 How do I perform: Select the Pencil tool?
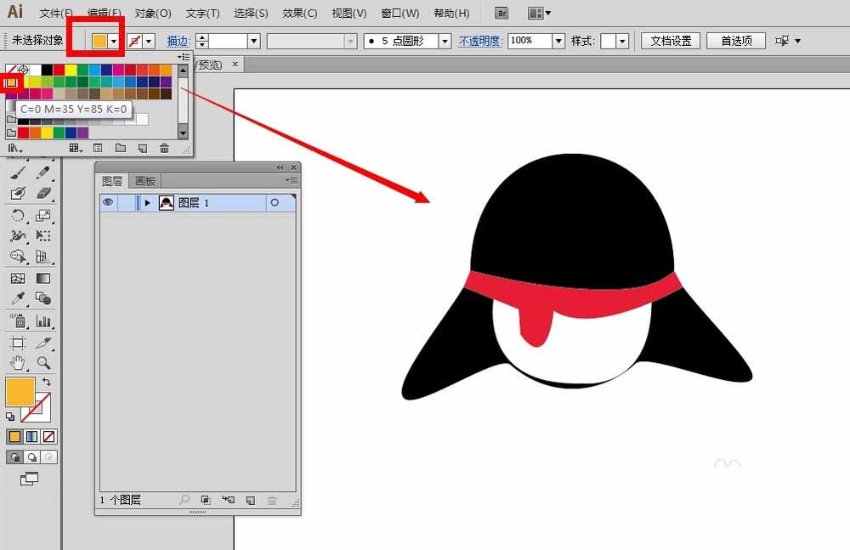tap(43, 173)
